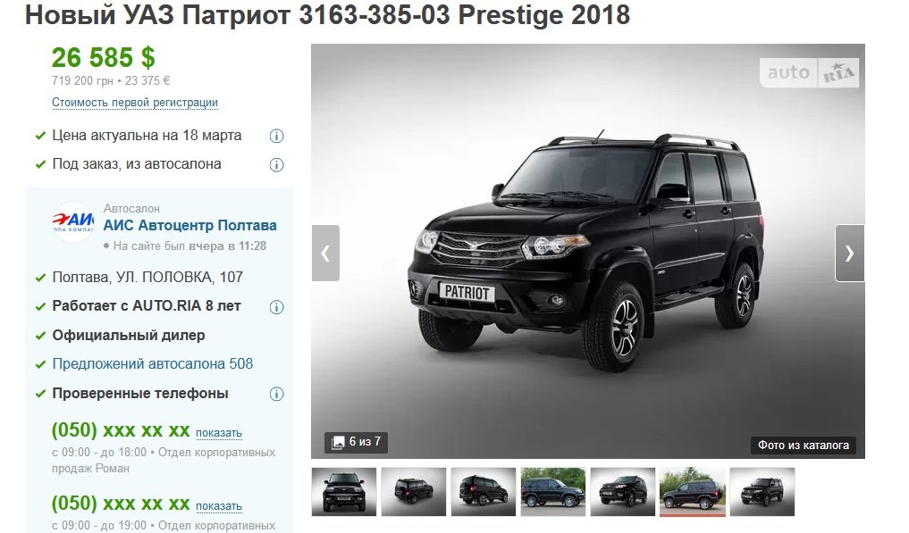Click the auto RIA watermark logo
Image resolution: width=909 pixels, height=533 pixels.
tap(809, 73)
